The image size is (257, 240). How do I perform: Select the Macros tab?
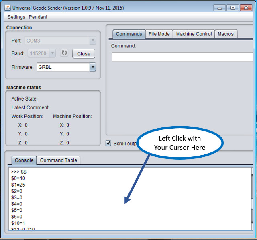point(226,34)
